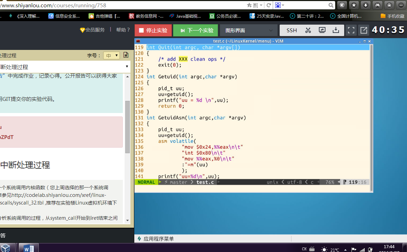Open the 教务信息网 bookmark
This screenshot has height=252, width=407.
146,16
